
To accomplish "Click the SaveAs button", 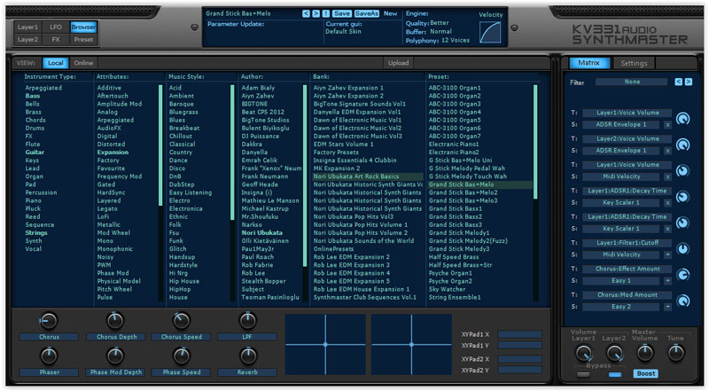I will pyautogui.click(x=366, y=13).
